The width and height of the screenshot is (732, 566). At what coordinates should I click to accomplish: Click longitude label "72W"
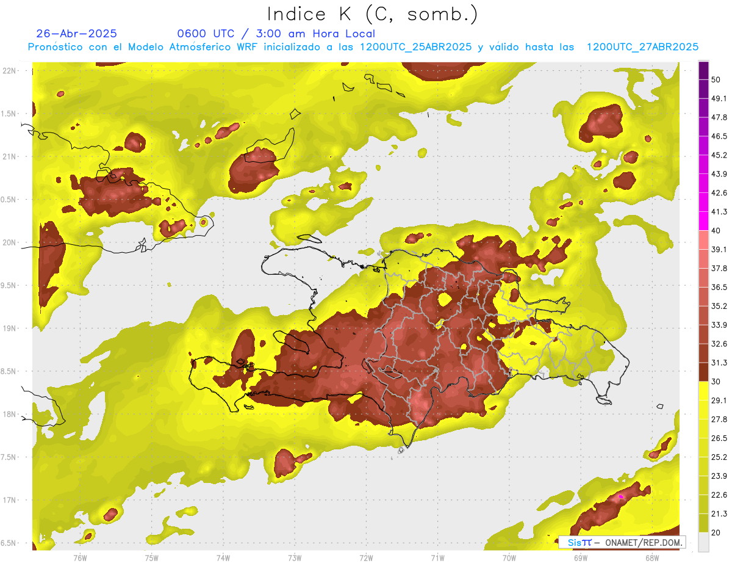coord(366,558)
